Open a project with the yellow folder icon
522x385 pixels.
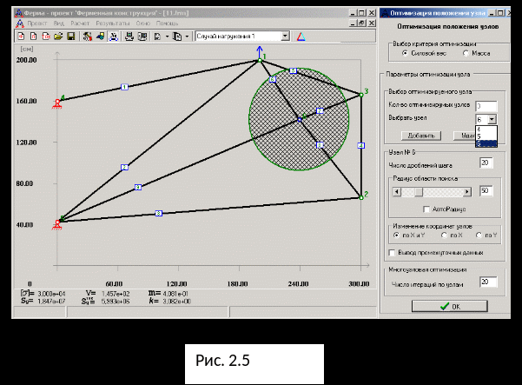tap(58, 37)
